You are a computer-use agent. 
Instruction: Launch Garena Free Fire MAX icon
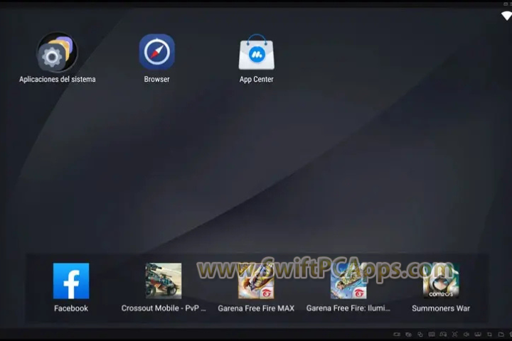256,281
